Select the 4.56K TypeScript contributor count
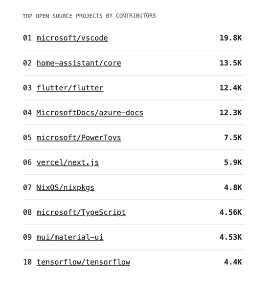Image resolution: width=269 pixels, height=287 pixels. 231,212
